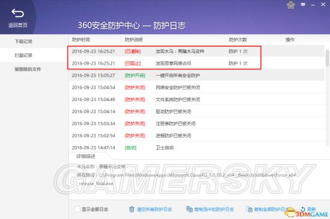The width and height of the screenshot is (330, 219).
Task: Toggle the 显示全部日志 checkbox
Action: [77, 209]
